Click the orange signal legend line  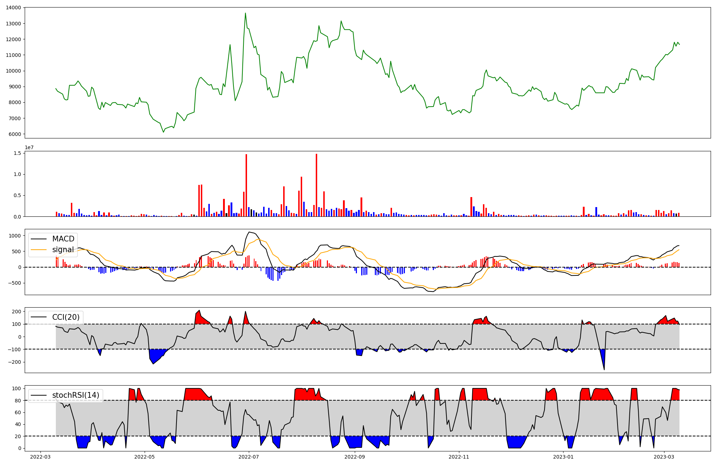pos(39,250)
